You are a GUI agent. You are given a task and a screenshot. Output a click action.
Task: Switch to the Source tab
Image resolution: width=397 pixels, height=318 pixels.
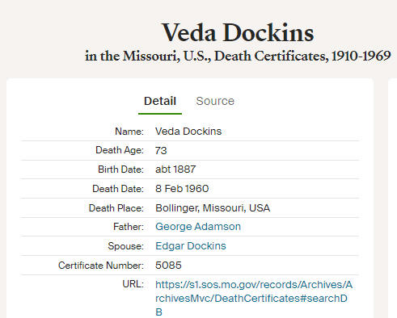pyautogui.click(x=215, y=101)
